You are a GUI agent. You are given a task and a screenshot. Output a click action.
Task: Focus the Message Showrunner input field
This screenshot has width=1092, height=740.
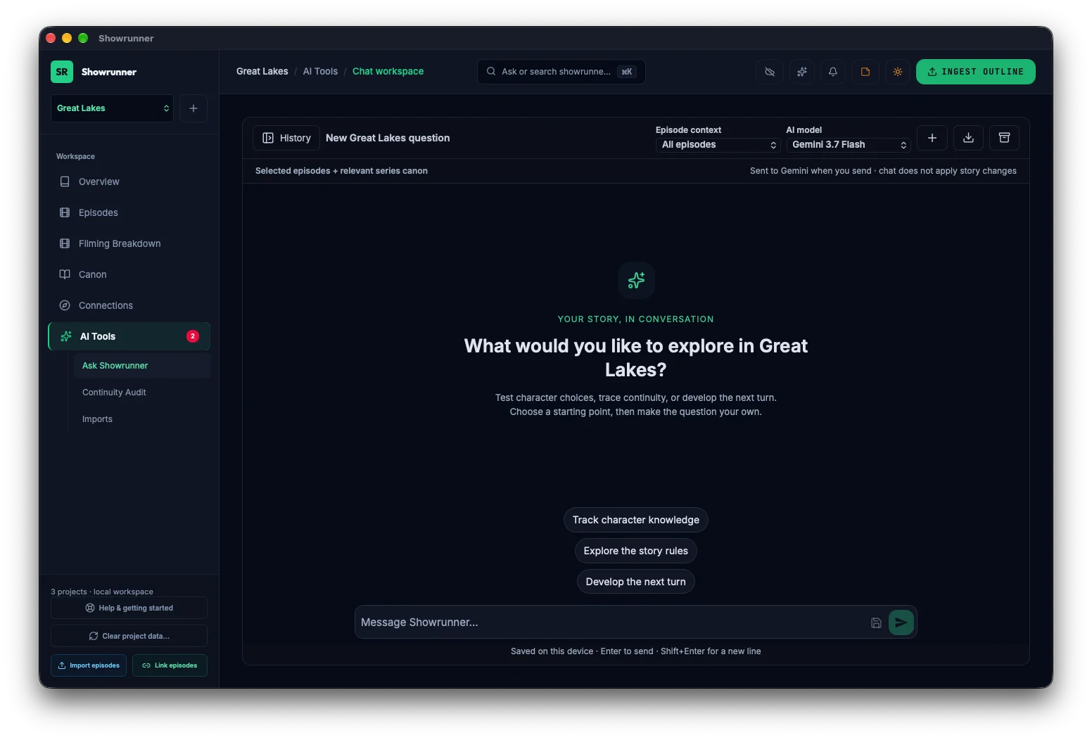pyautogui.click(x=612, y=623)
